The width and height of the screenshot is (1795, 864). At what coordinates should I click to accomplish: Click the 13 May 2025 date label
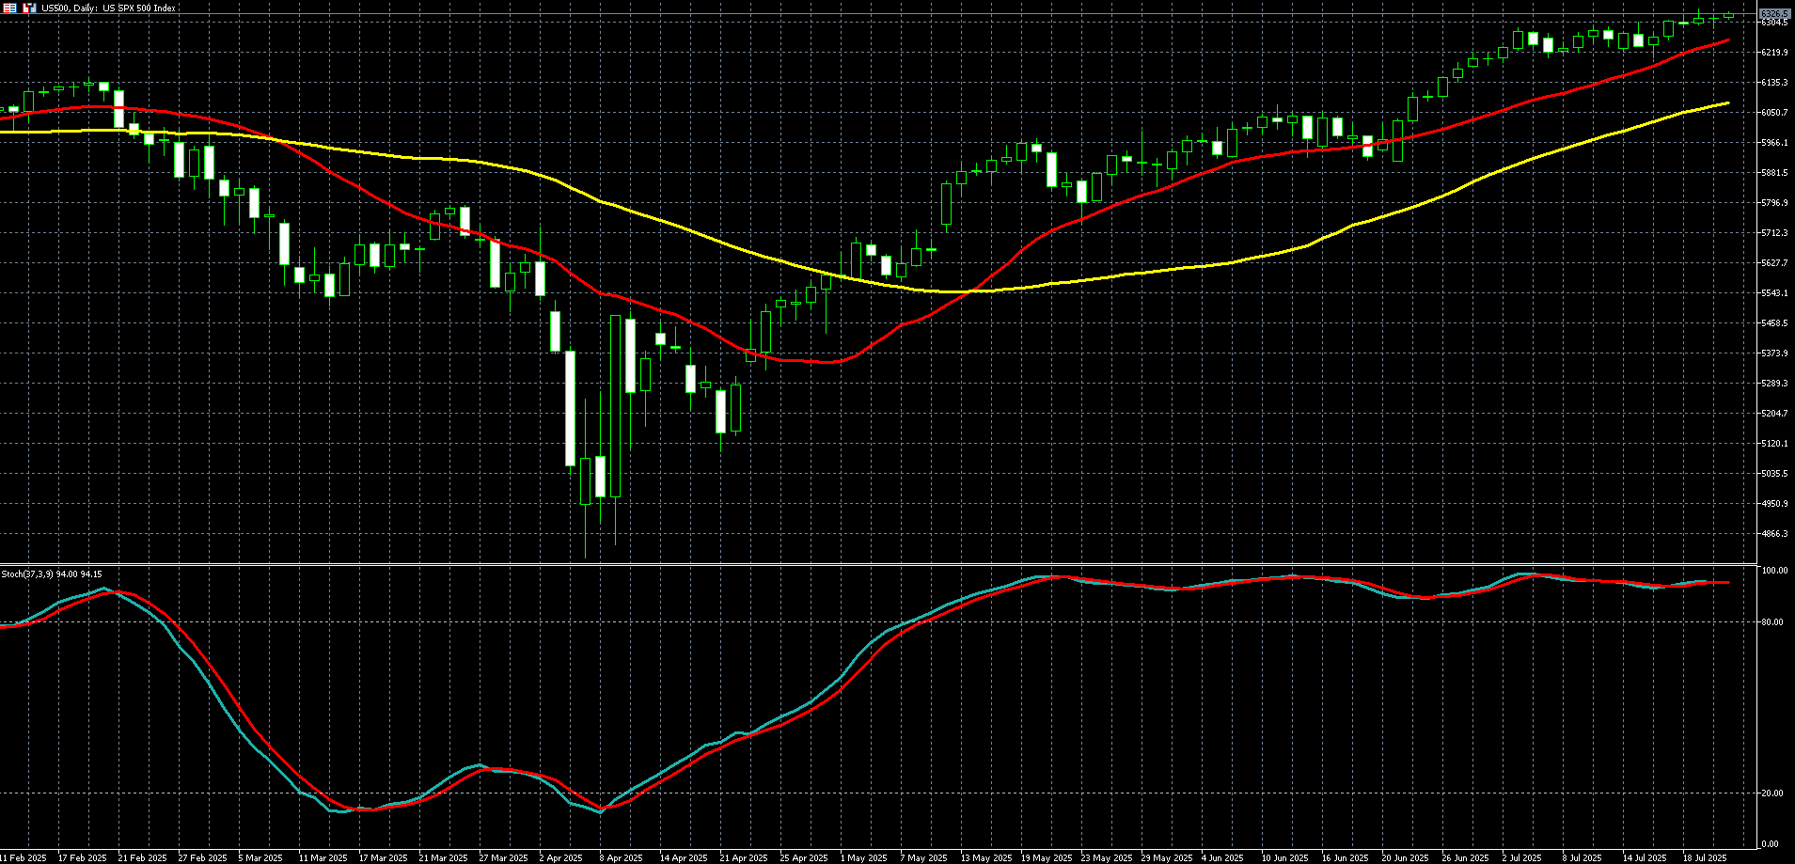(985, 857)
